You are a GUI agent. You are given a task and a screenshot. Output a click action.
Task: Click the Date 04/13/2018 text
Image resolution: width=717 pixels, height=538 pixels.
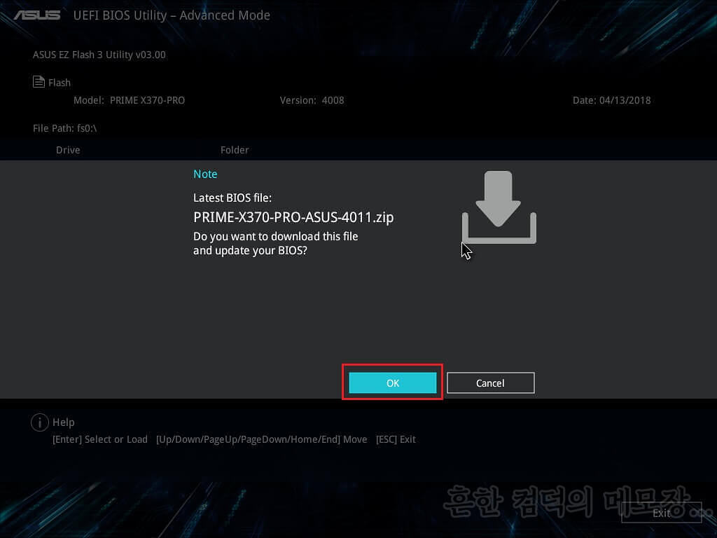tap(611, 100)
